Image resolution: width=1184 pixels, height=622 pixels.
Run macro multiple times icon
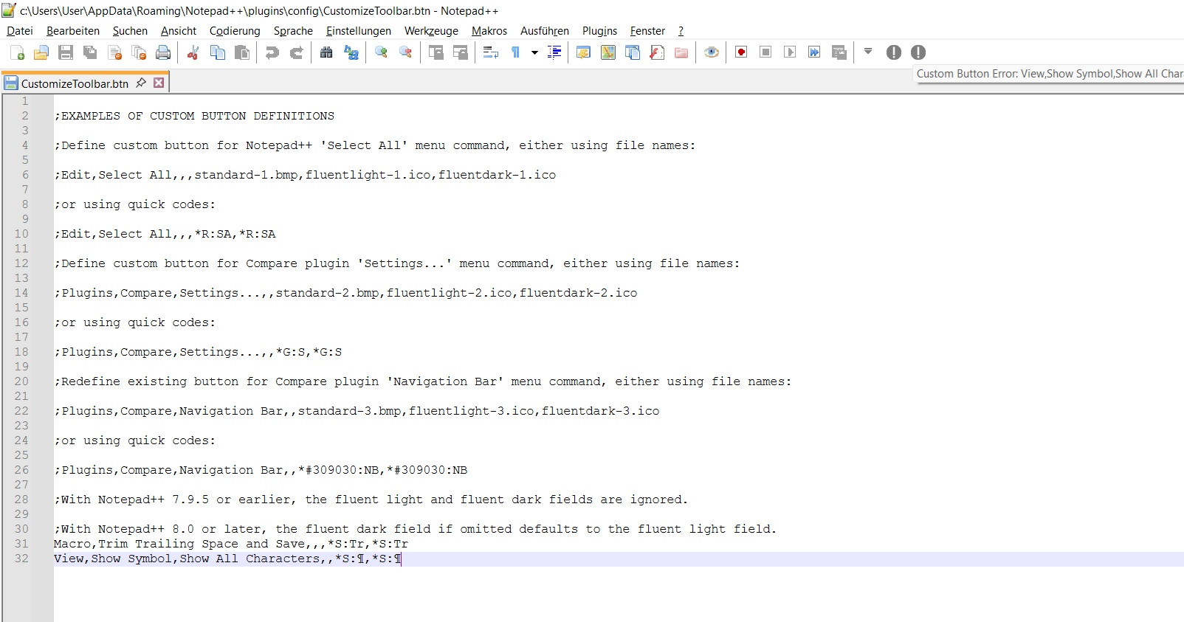(814, 52)
